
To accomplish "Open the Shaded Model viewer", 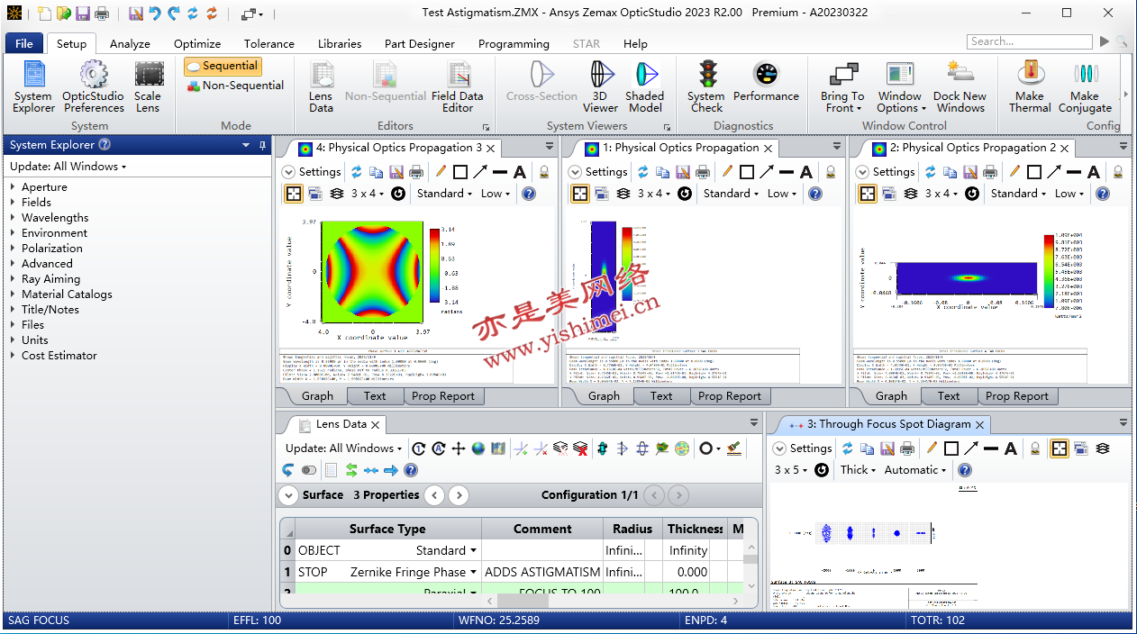I will pos(645,87).
